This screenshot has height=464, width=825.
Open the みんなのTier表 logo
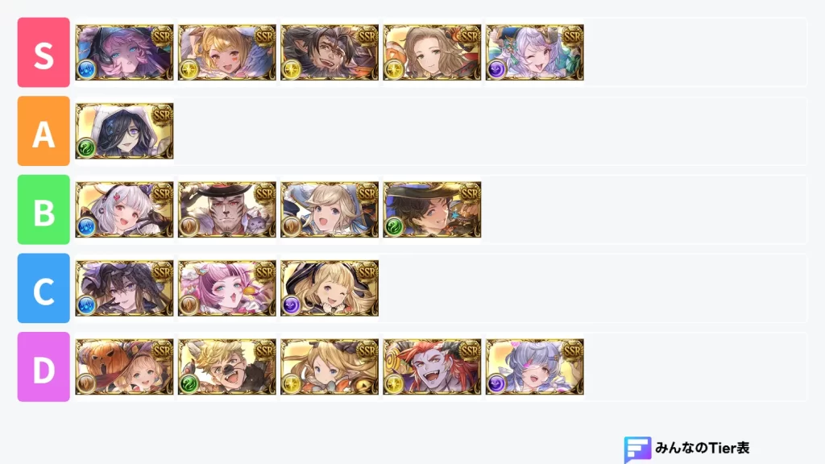(686, 449)
